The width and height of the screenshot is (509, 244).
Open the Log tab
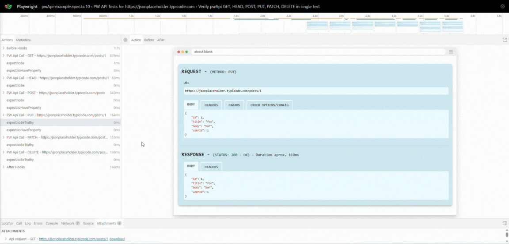[x=27, y=223]
